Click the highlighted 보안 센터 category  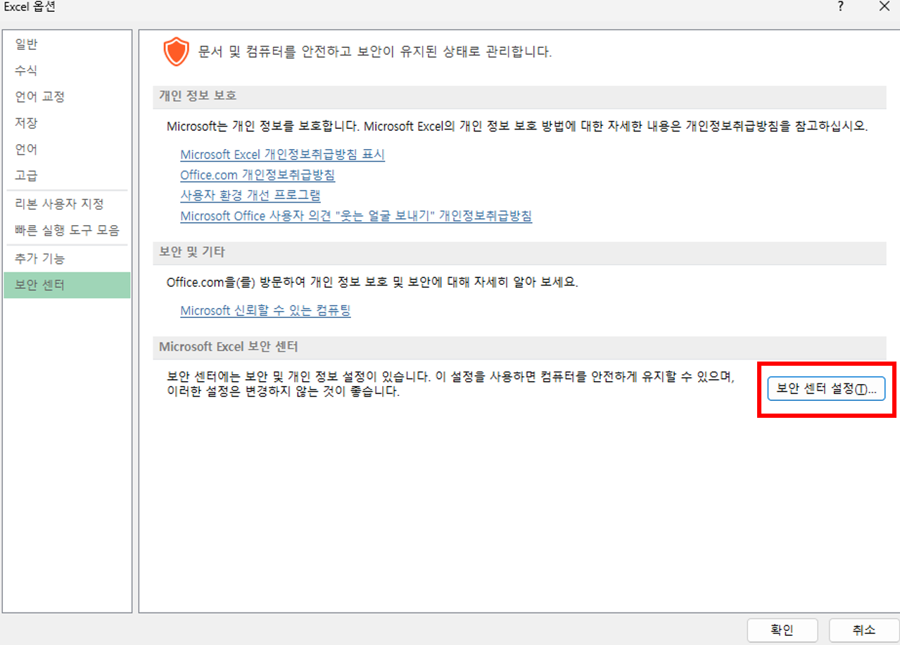pos(67,286)
